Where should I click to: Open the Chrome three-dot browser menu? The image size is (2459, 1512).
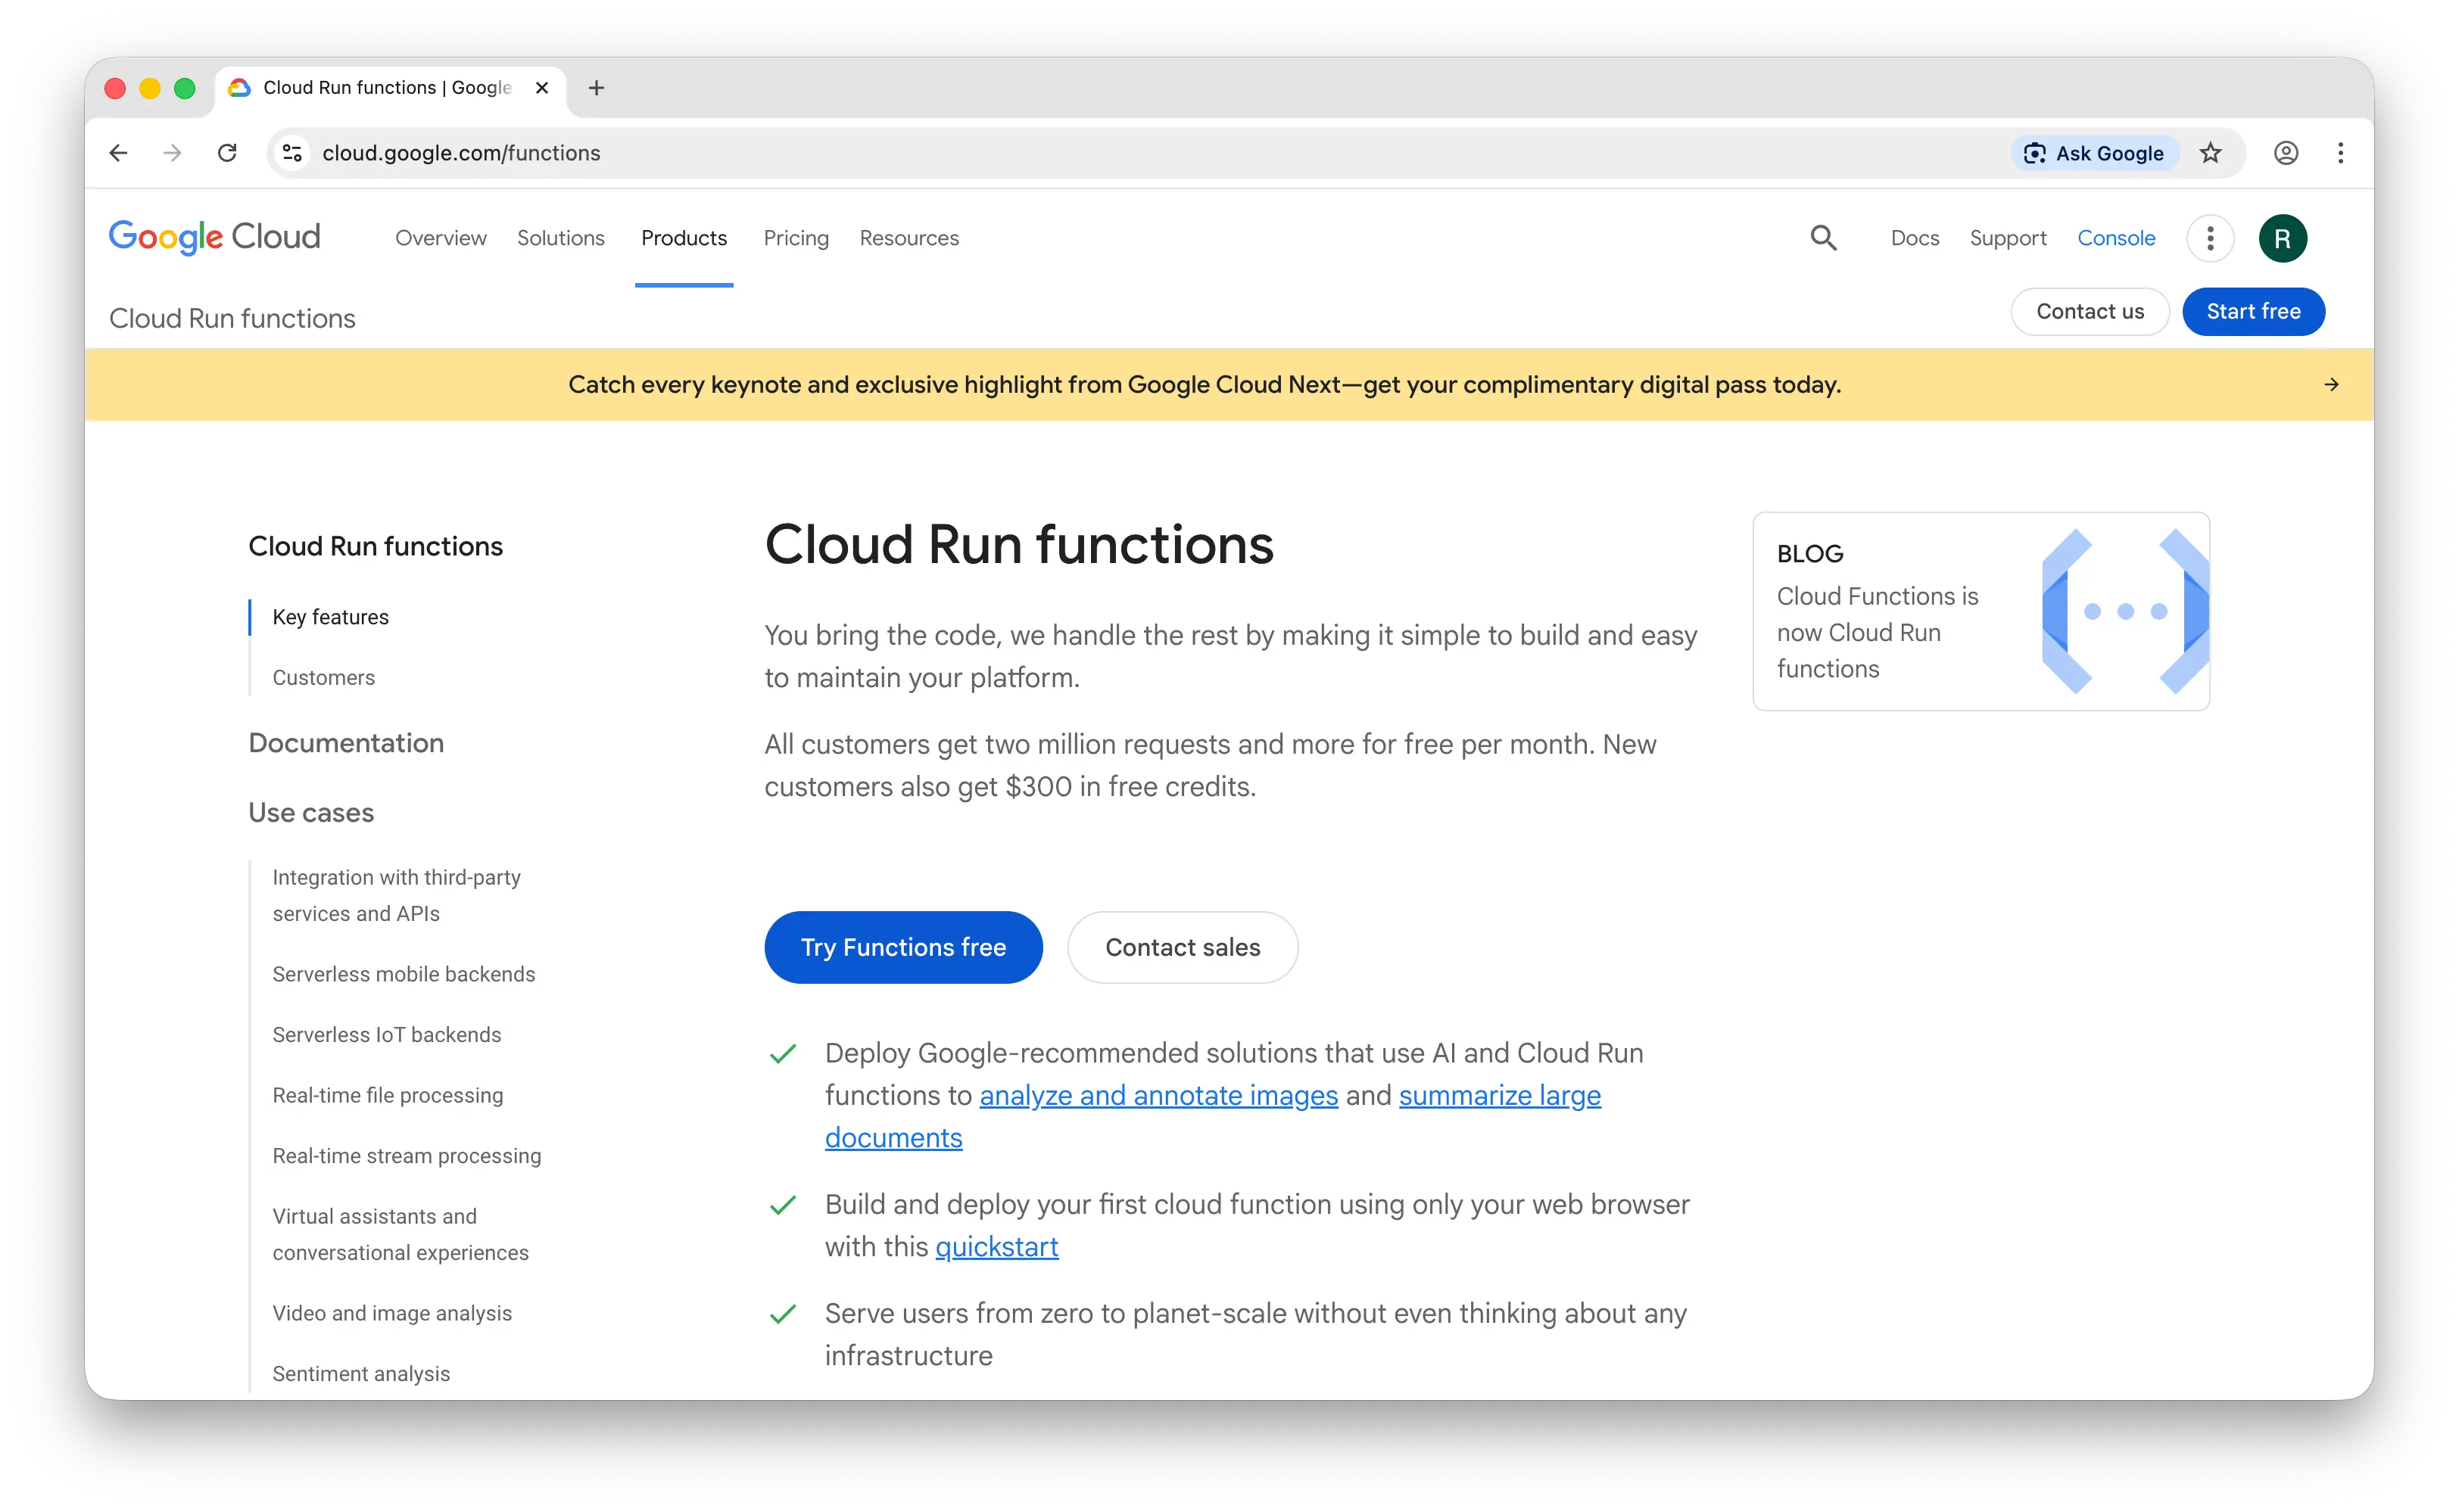(x=2341, y=153)
